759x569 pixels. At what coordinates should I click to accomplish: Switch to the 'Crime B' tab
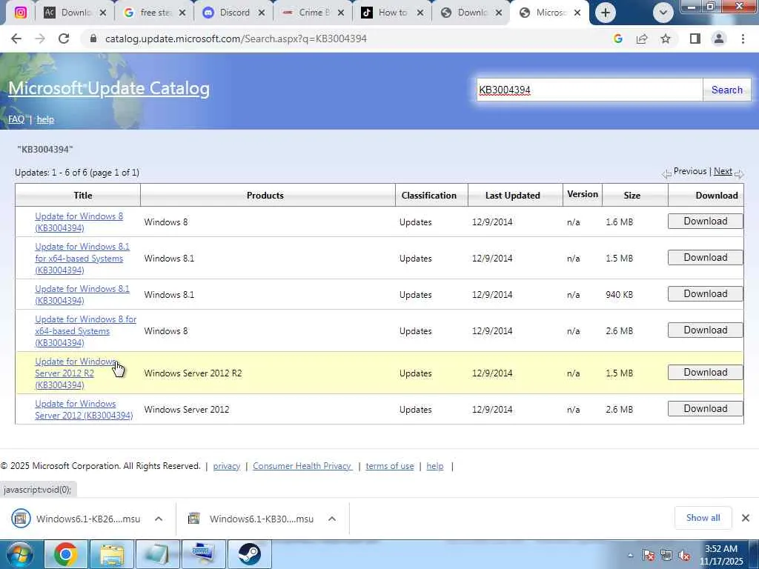click(314, 13)
